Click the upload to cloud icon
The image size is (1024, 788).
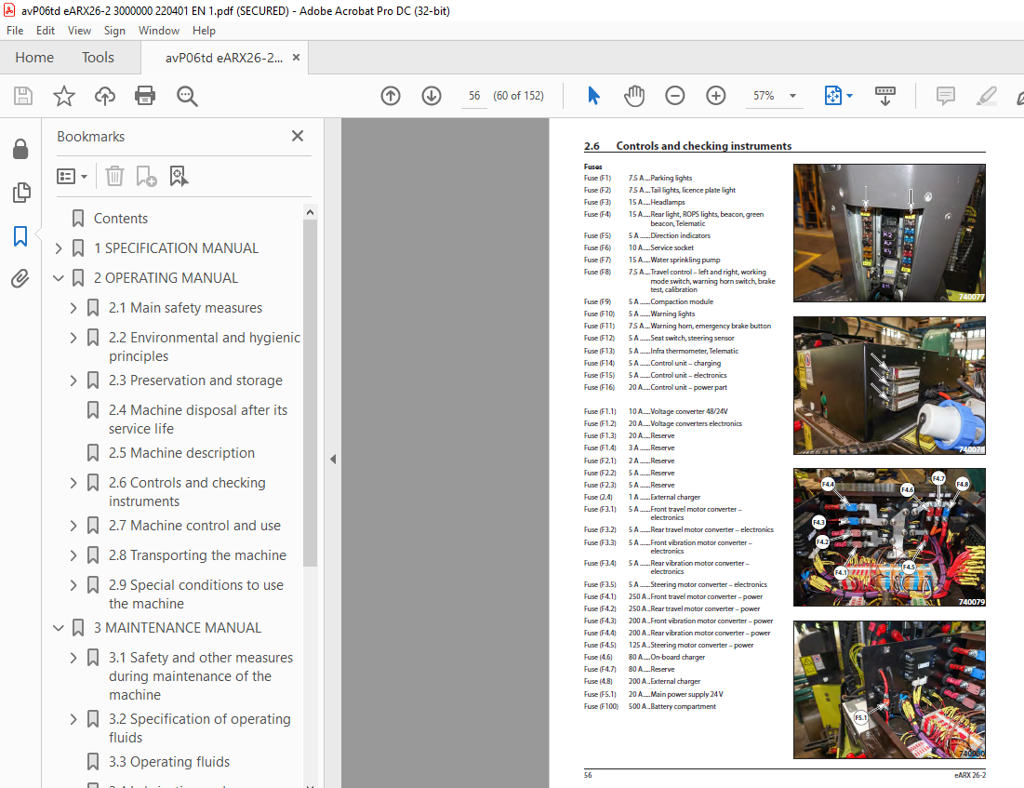[x=104, y=96]
